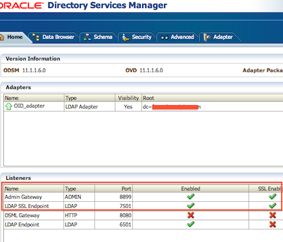
Task: Click the Version Information panel title
Action: [33, 58]
